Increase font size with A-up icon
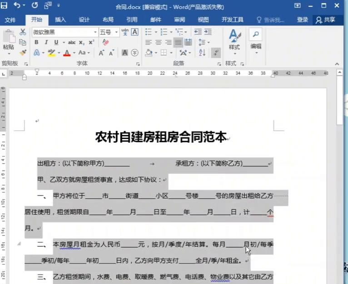The image size is (348, 284). tap(101, 53)
